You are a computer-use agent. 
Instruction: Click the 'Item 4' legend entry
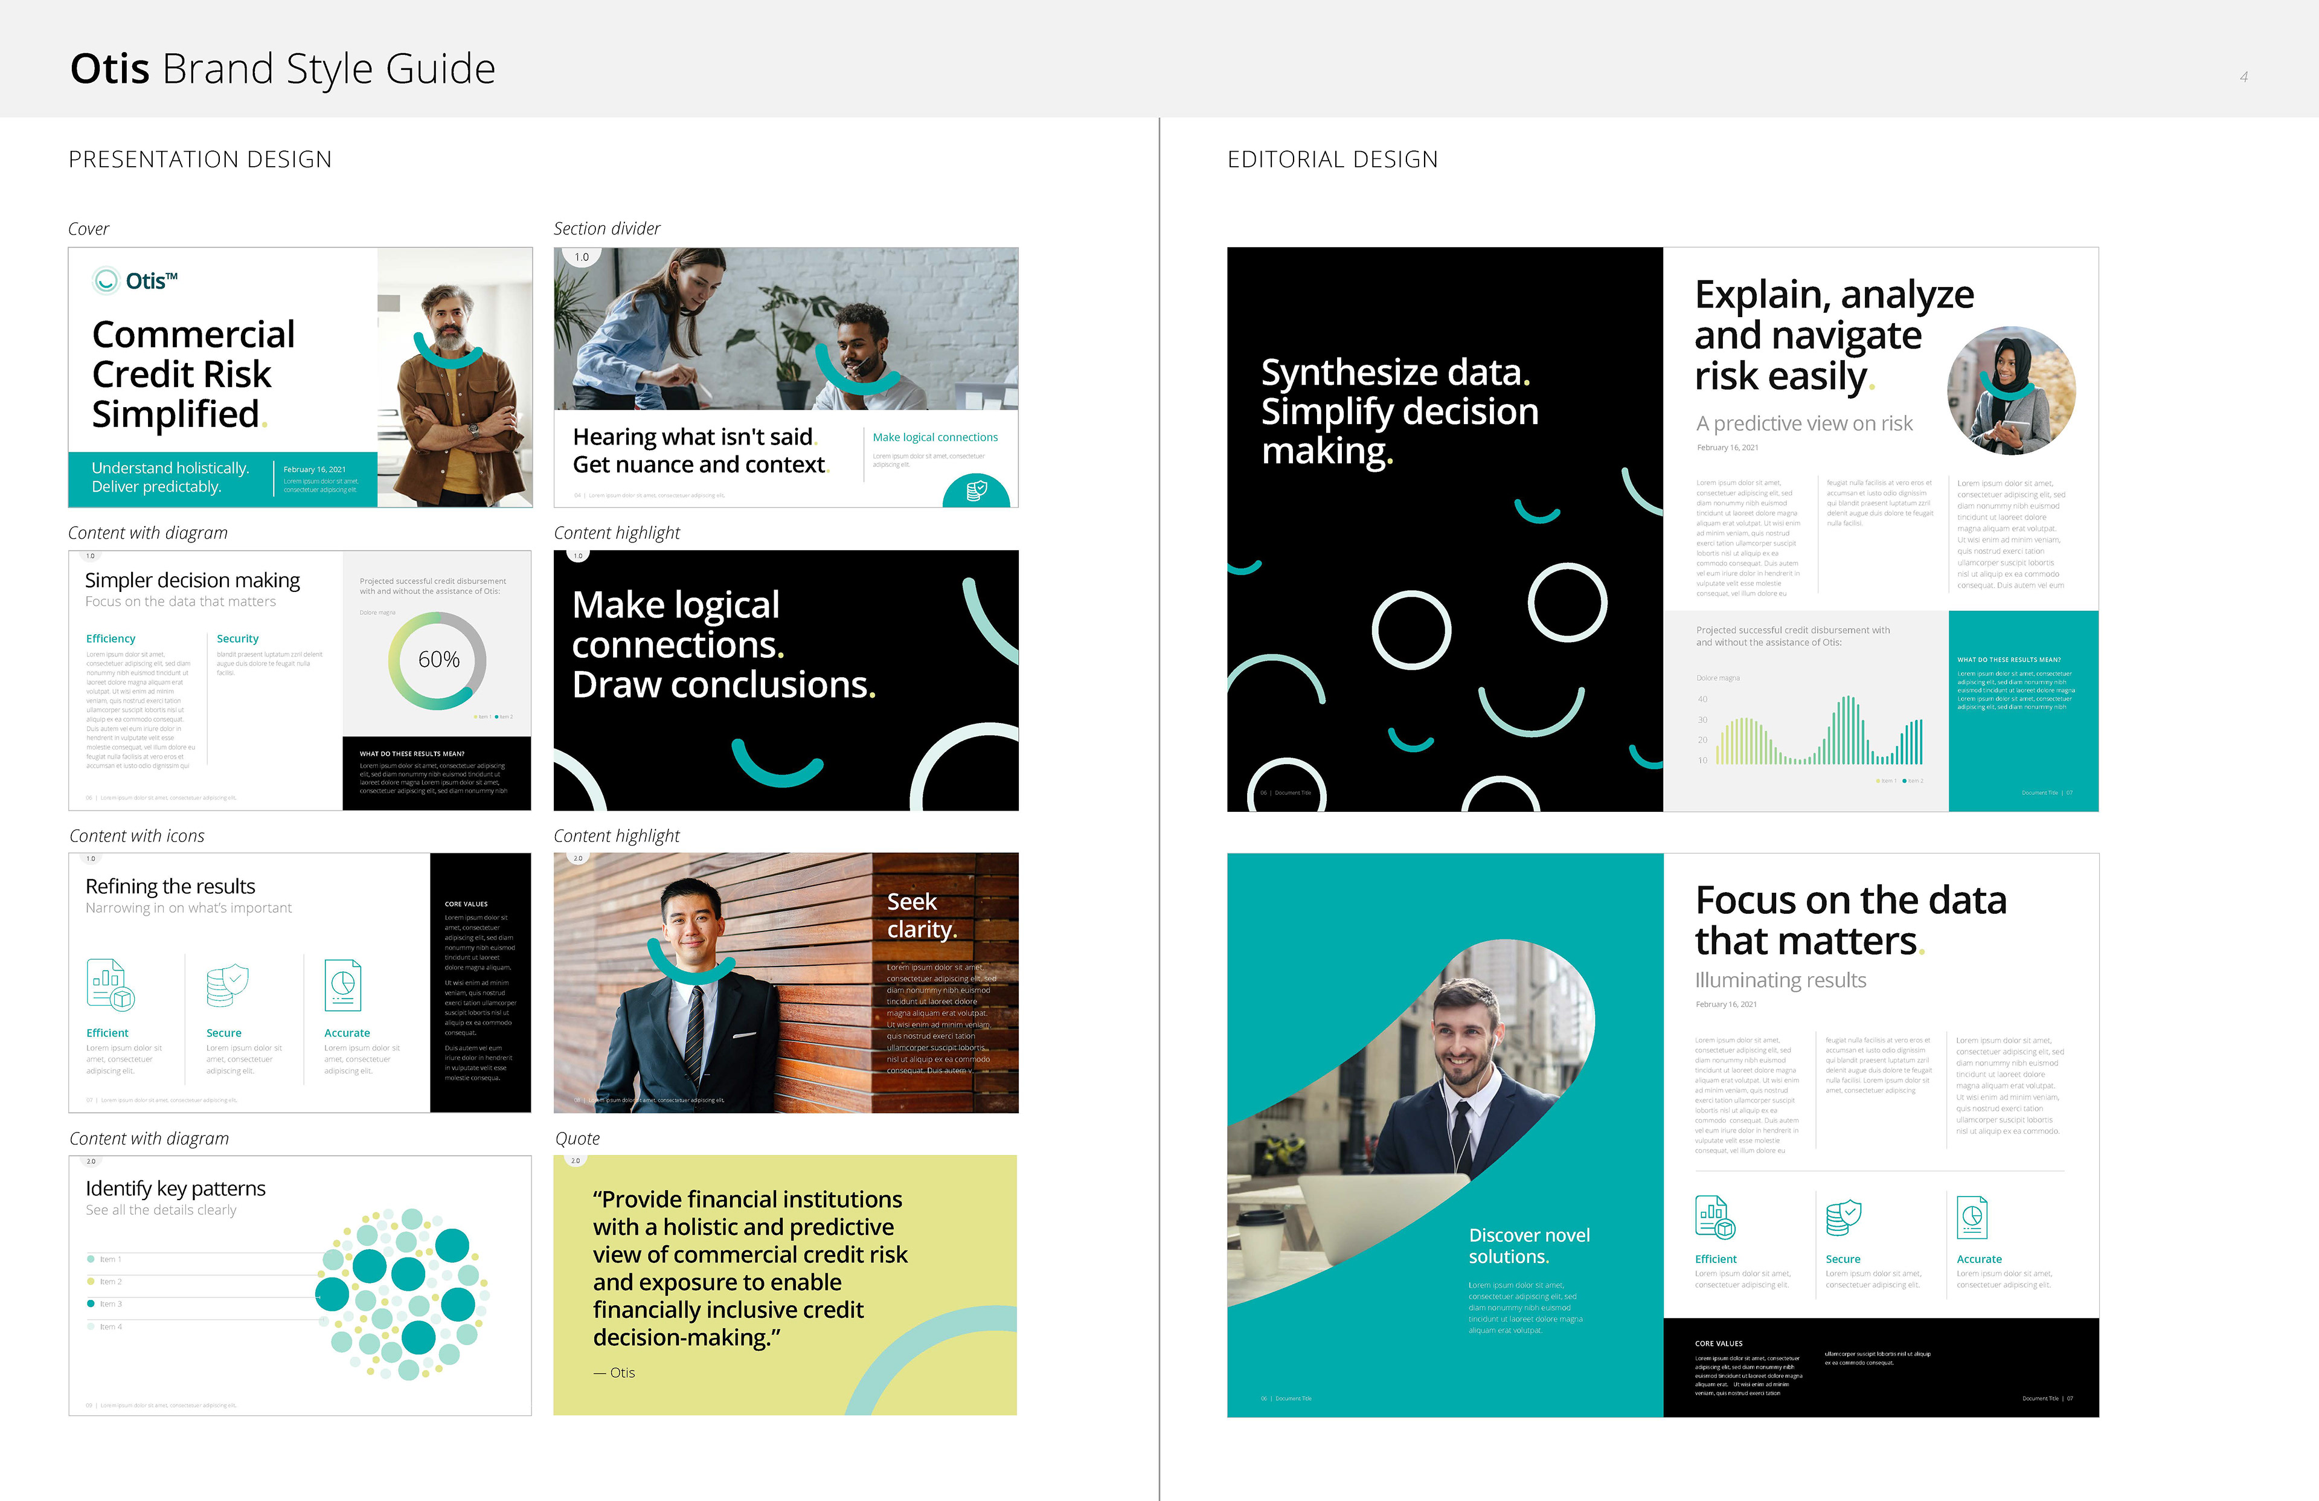click(104, 1326)
